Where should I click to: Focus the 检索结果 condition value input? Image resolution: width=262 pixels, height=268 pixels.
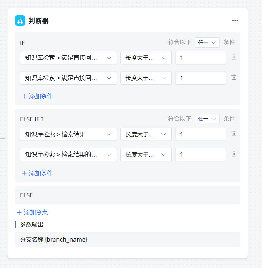(x=200, y=134)
